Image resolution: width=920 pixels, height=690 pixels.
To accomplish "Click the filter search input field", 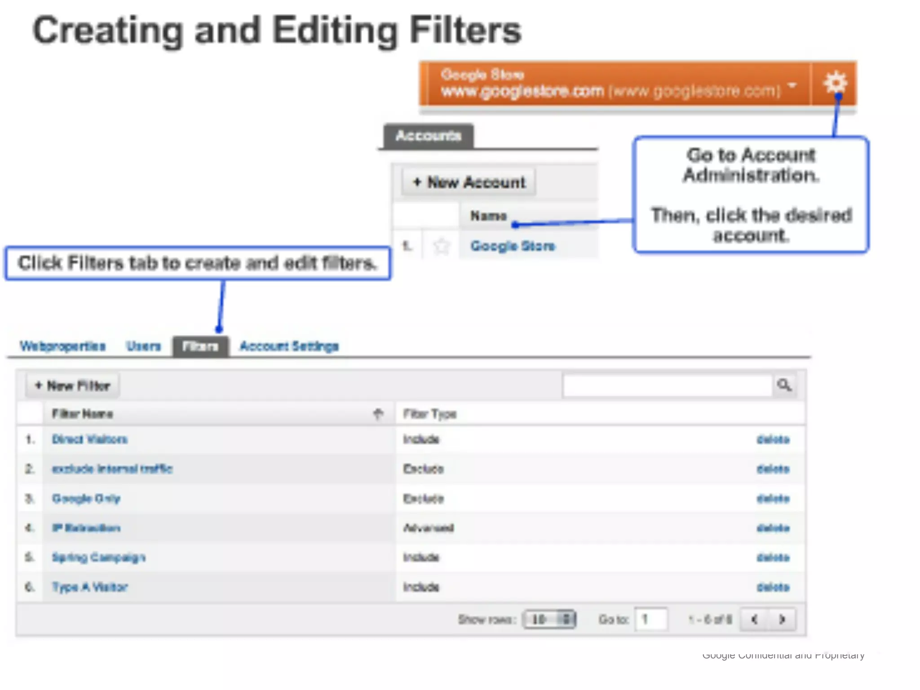I will point(667,385).
